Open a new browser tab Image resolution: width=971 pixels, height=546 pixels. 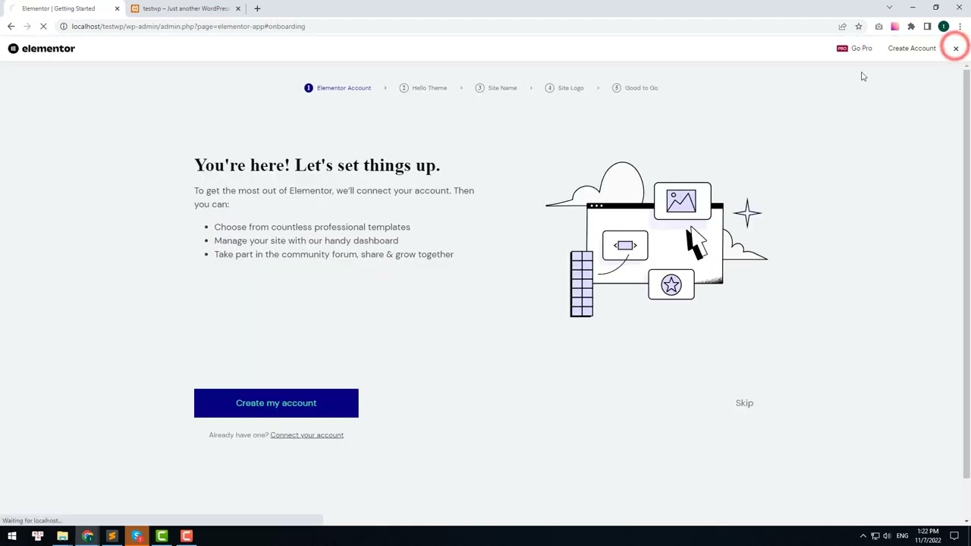[257, 8]
